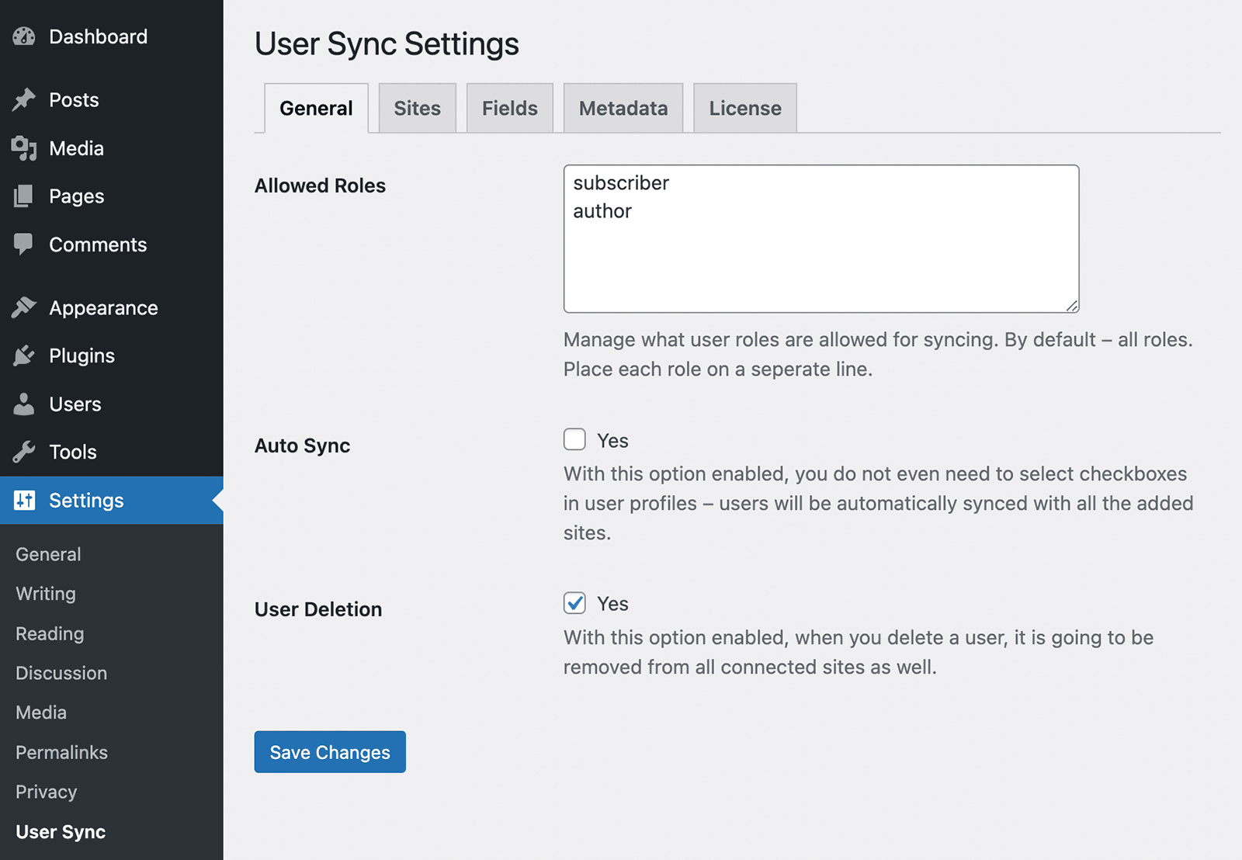1242x860 pixels.
Task: Uncheck the User Deletion checkbox
Action: (x=574, y=603)
